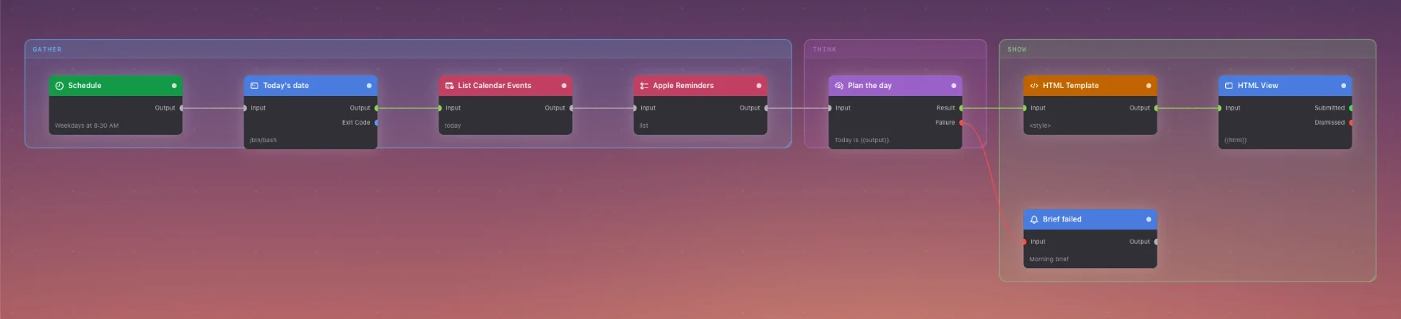Click '<style>' text in HTML Template
1401x319 pixels.
coord(1040,125)
